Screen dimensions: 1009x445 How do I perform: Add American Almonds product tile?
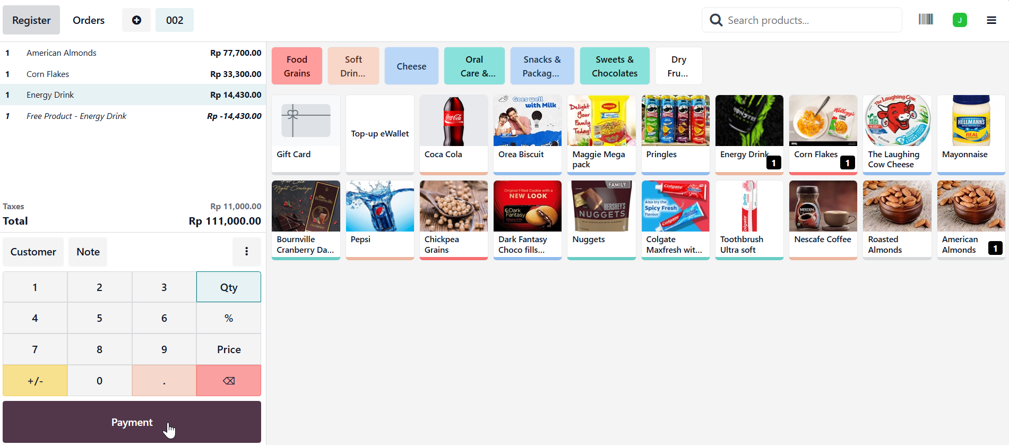pos(971,220)
